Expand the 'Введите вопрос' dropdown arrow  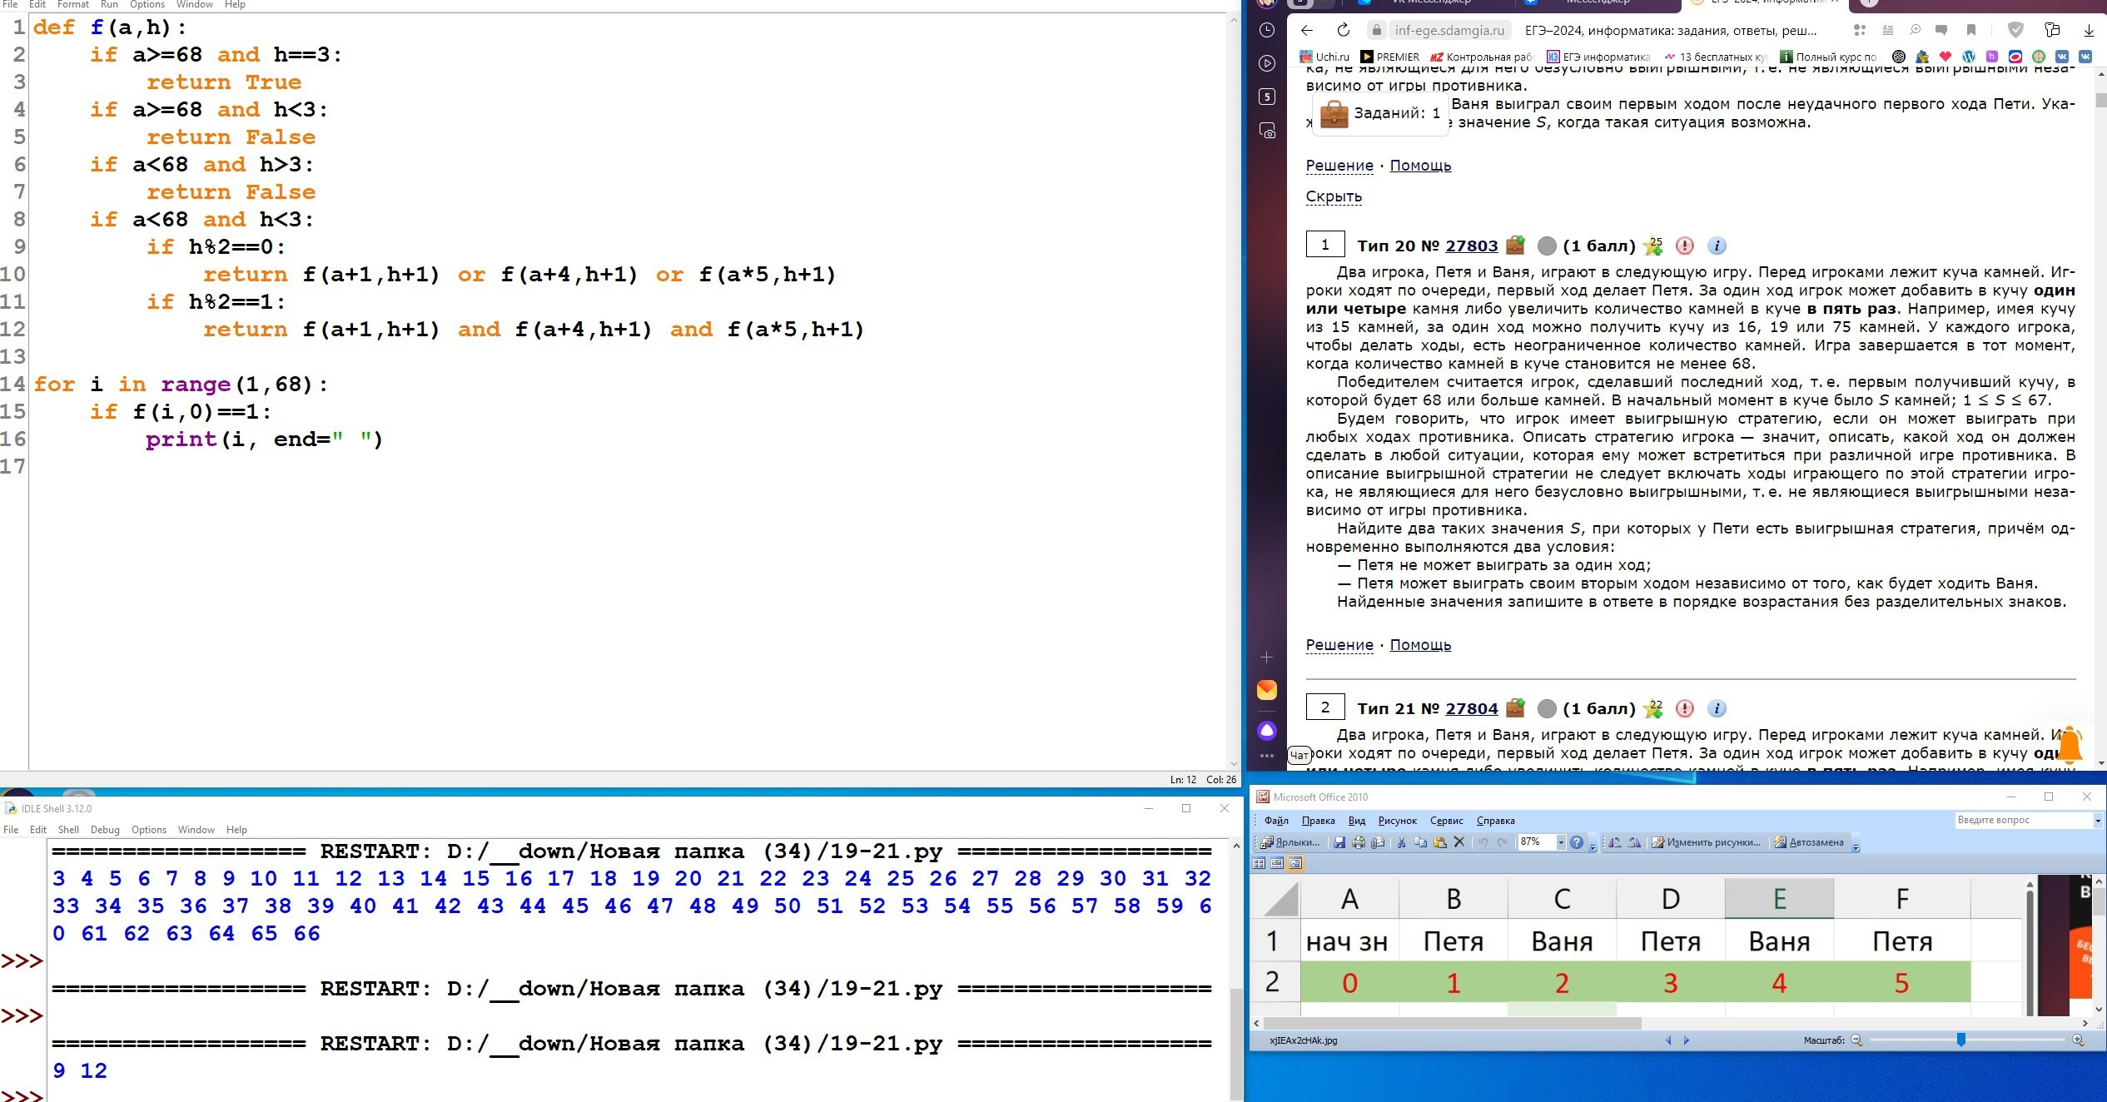2097,821
